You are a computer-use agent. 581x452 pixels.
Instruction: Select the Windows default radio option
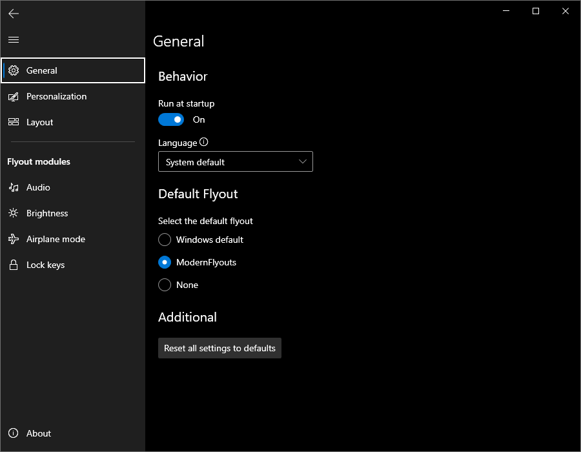coord(165,240)
